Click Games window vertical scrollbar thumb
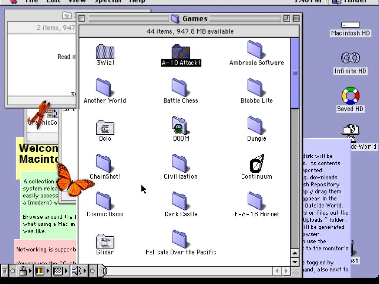Screen dimensions: 379x284 [295, 73]
